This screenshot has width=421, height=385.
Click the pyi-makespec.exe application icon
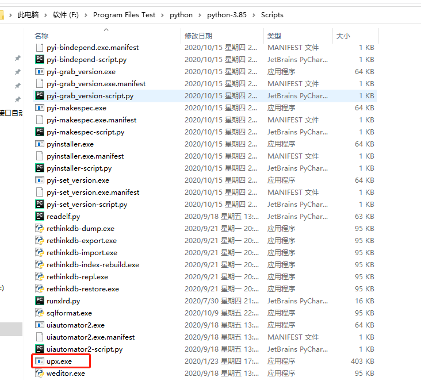(40, 107)
